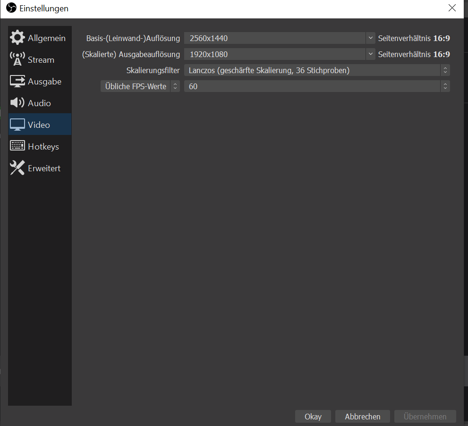This screenshot has width=468, height=426.
Task: Expand the Ausgabeauflösung dropdown arrow
Action: pos(370,54)
